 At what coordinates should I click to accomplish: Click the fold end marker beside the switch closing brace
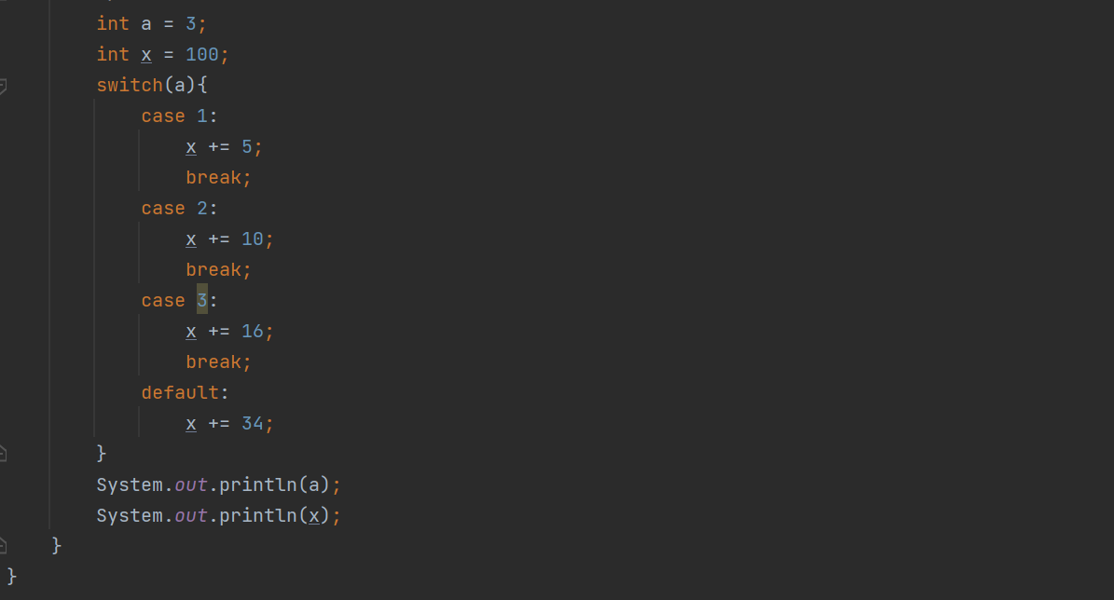[x=3, y=453]
